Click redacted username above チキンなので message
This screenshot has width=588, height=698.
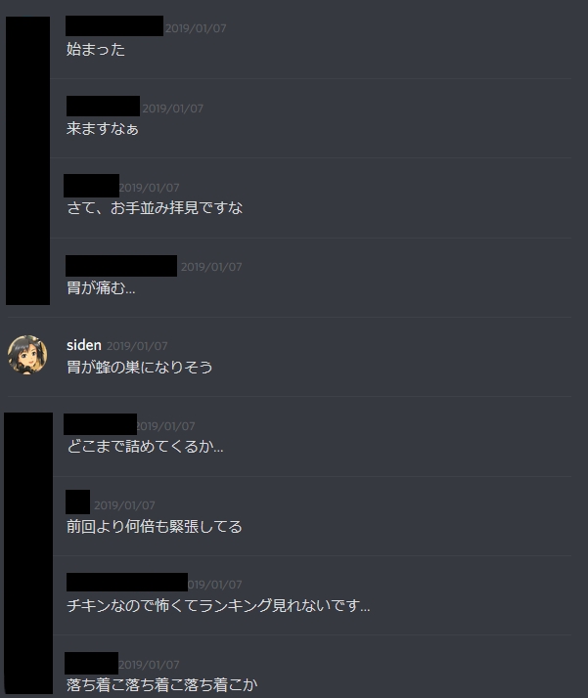127,583
